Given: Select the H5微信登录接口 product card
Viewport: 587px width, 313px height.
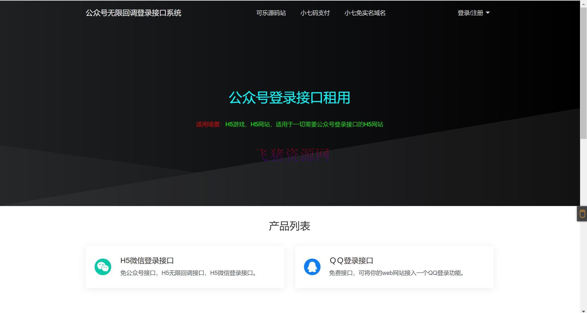Looking at the screenshot, I should click(x=185, y=266).
